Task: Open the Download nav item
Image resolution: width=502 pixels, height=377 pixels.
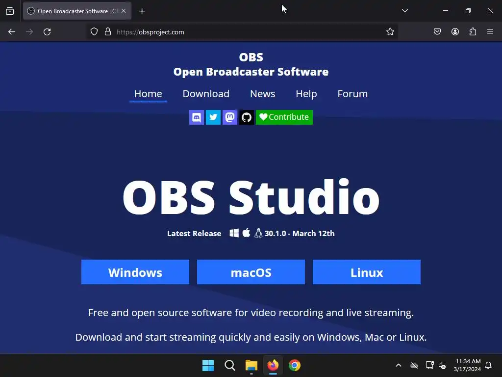Action: pyautogui.click(x=206, y=94)
